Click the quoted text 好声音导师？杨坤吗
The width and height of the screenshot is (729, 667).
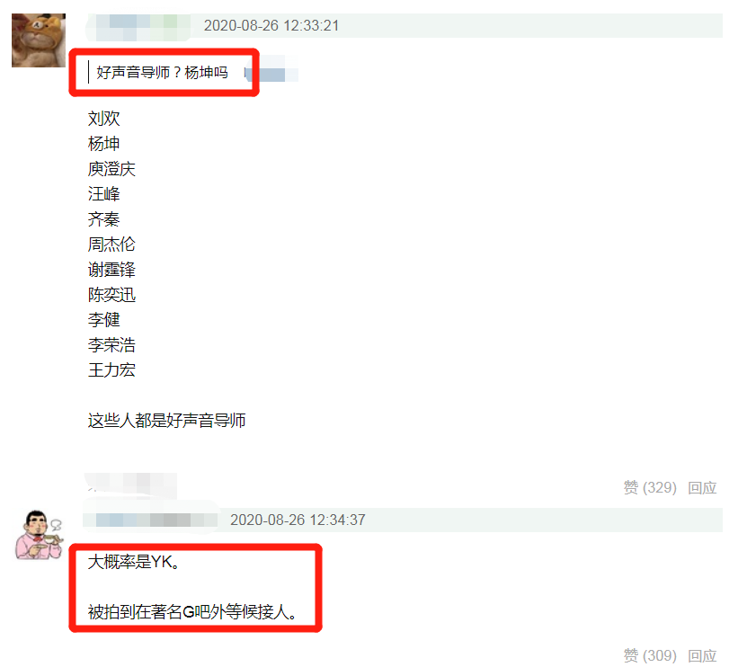pos(162,73)
